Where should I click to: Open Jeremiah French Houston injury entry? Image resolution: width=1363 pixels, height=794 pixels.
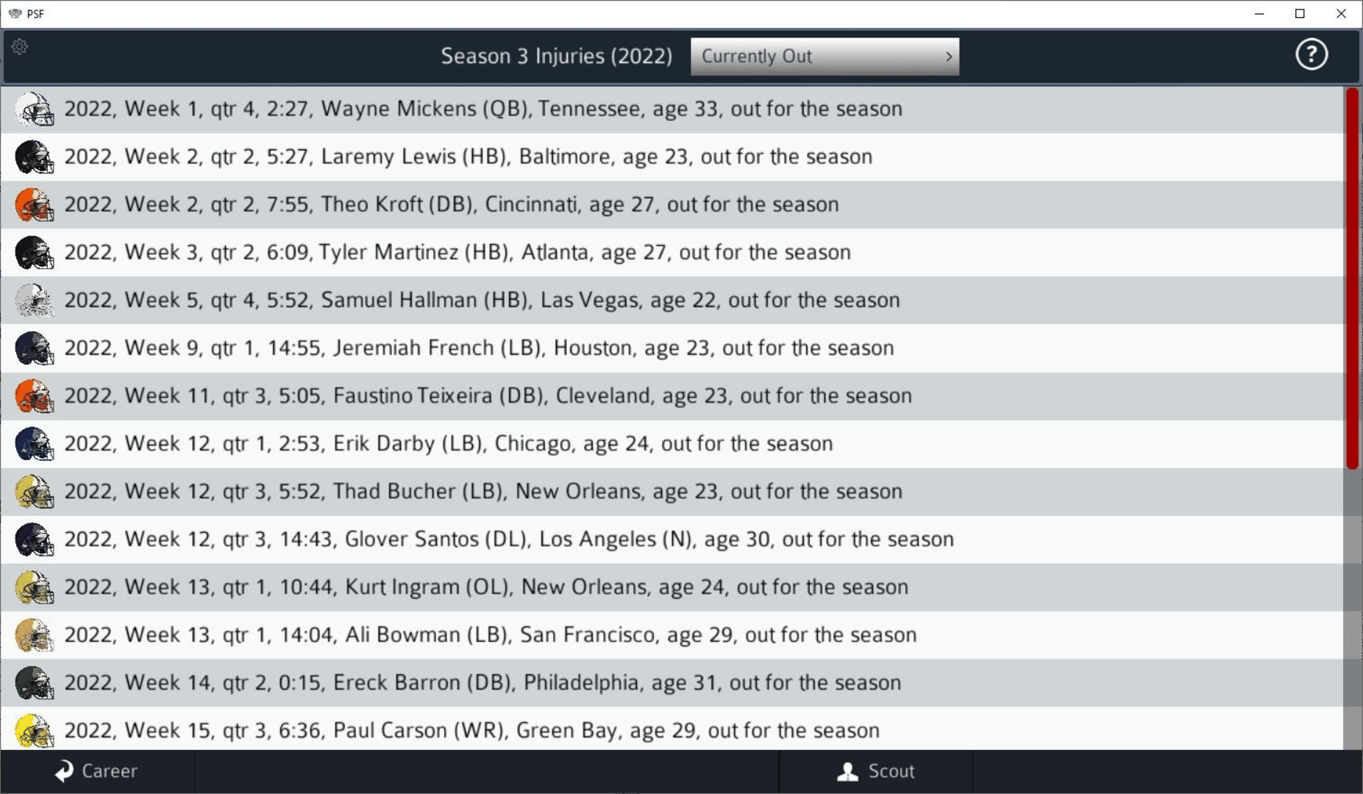click(x=479, y=348)
